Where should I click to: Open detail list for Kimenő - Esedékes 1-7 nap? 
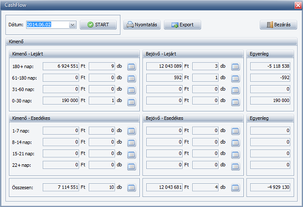tap(131, 131)
